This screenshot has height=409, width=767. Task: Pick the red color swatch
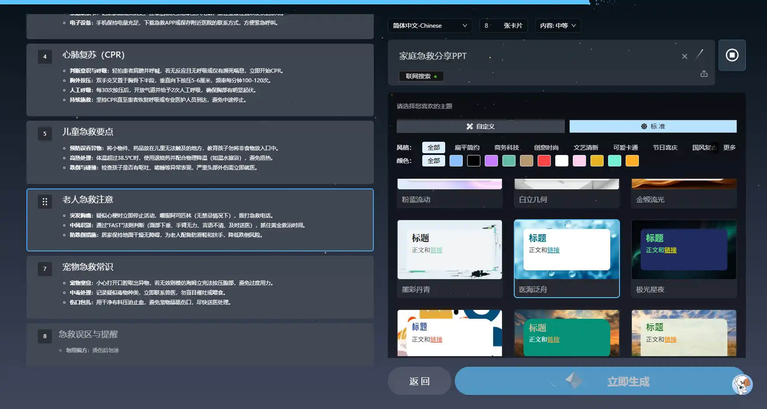[x=544, y=161]
